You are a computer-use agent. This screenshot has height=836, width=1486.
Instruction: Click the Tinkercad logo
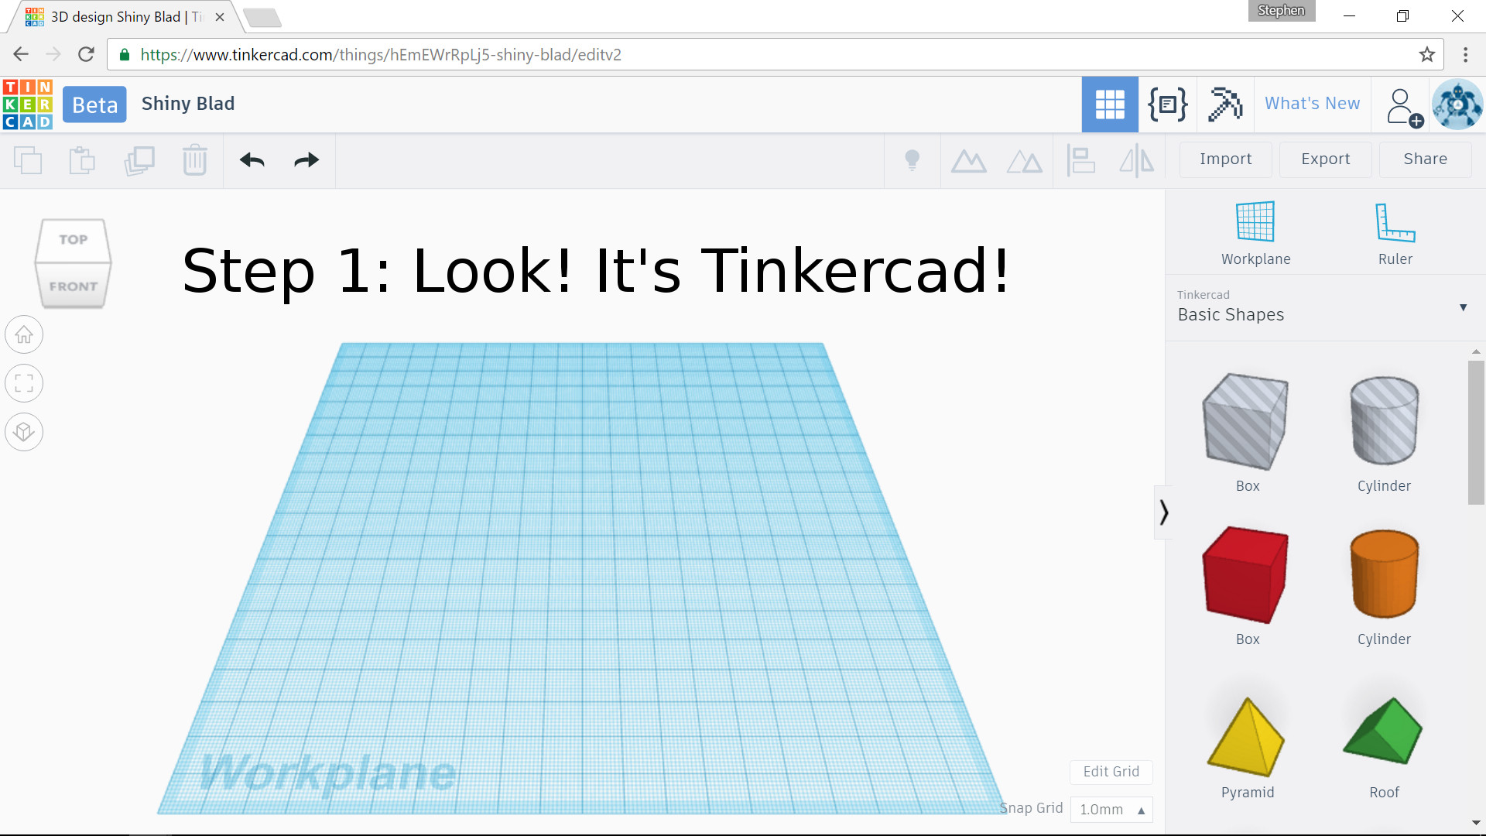28,104
